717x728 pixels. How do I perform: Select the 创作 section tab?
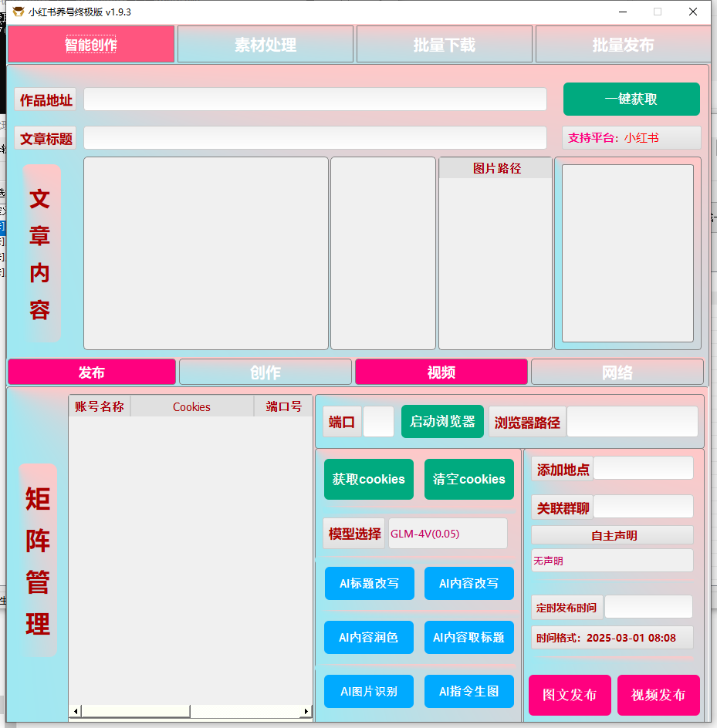[x=265, y=372]
